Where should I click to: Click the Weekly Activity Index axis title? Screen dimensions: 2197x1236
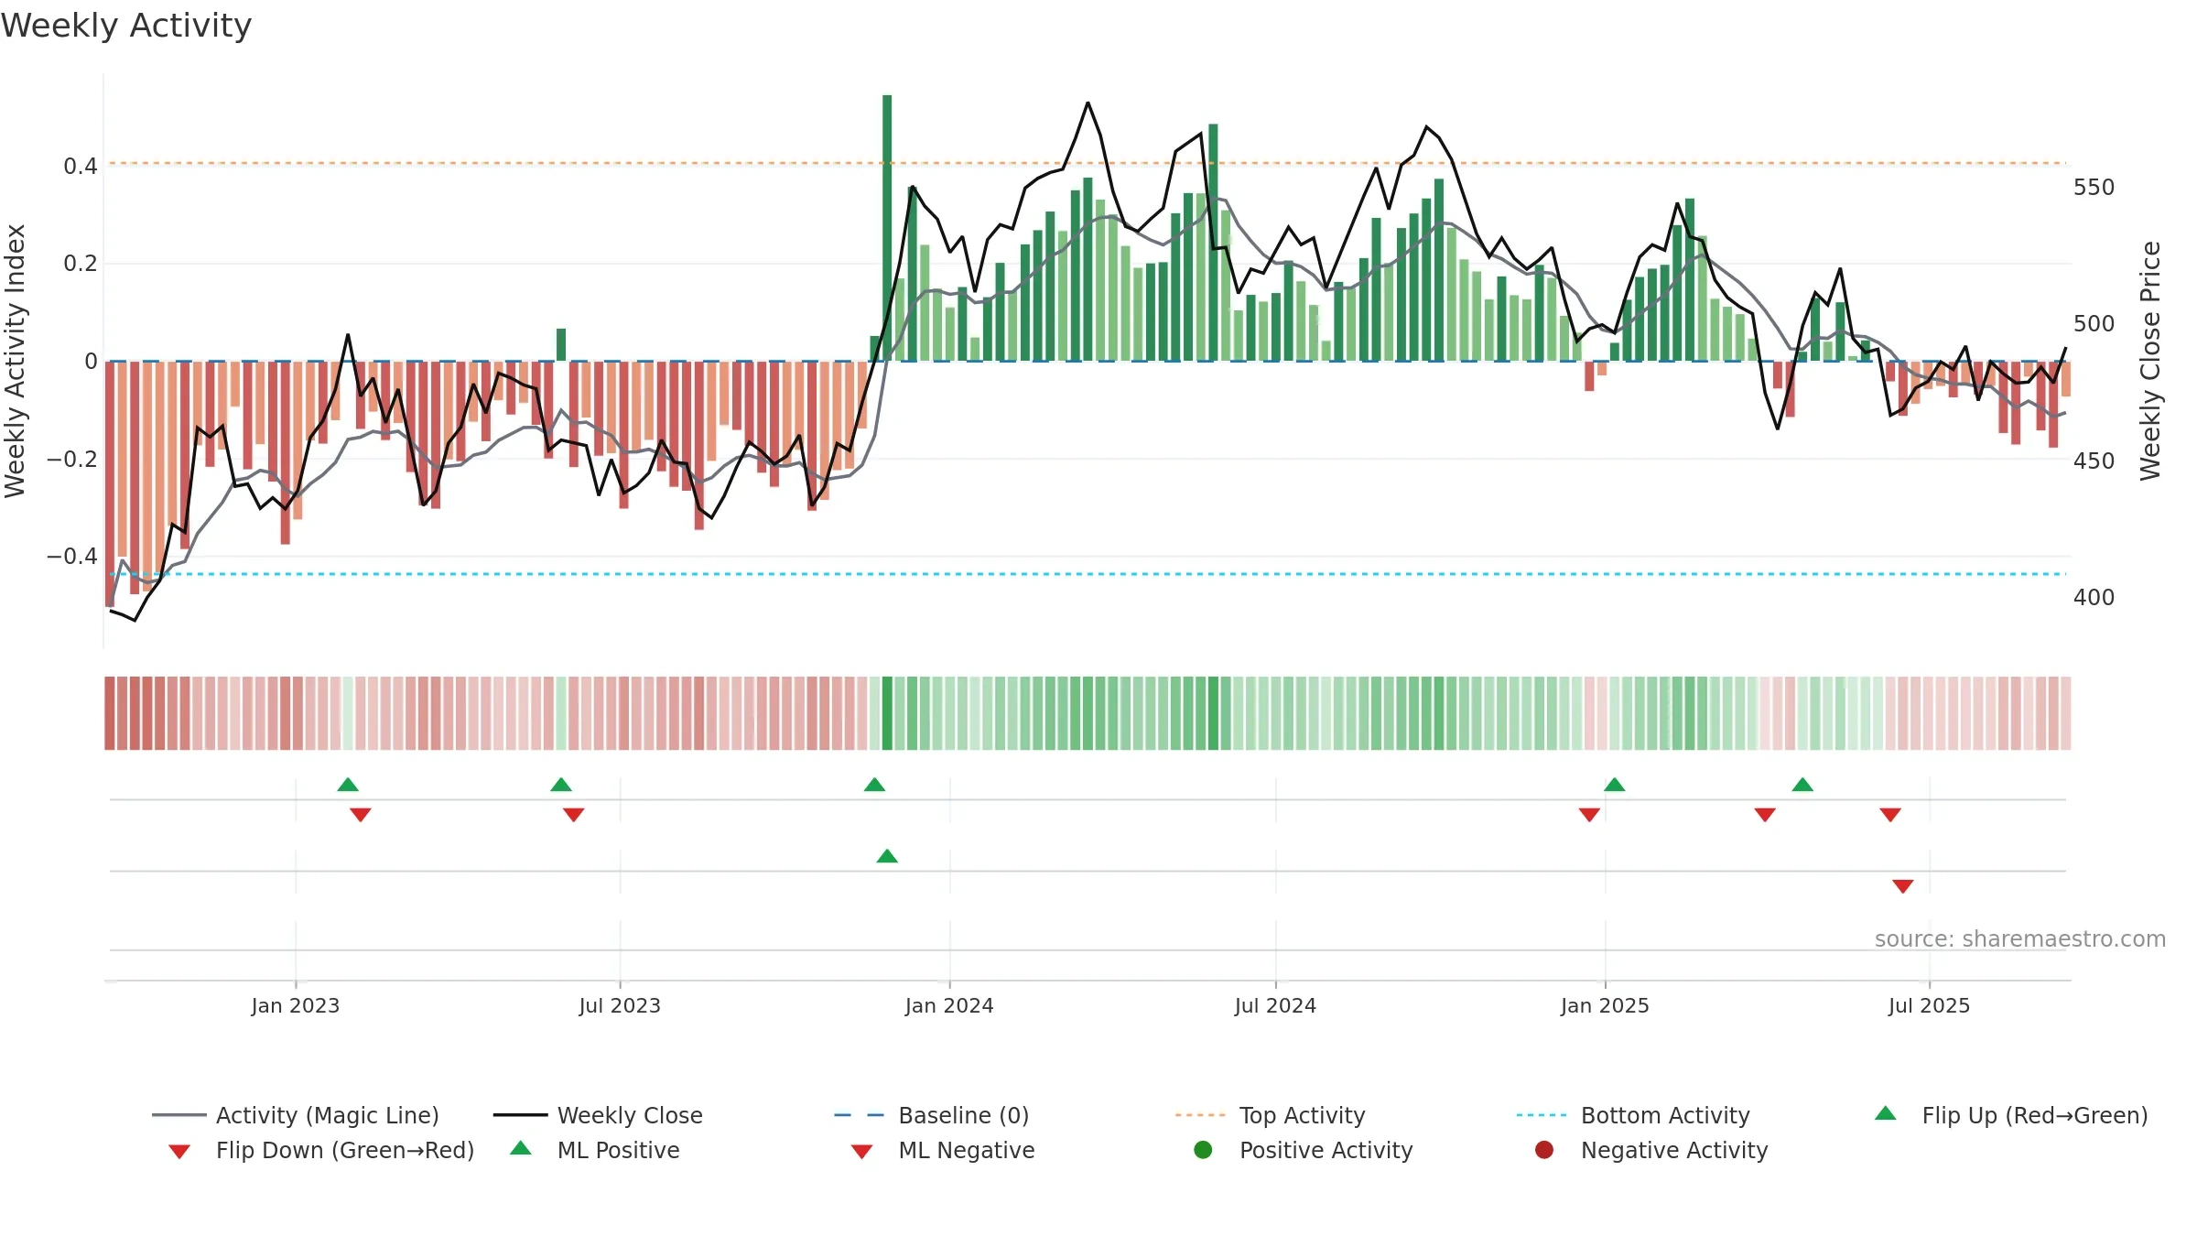pos(15,361)
